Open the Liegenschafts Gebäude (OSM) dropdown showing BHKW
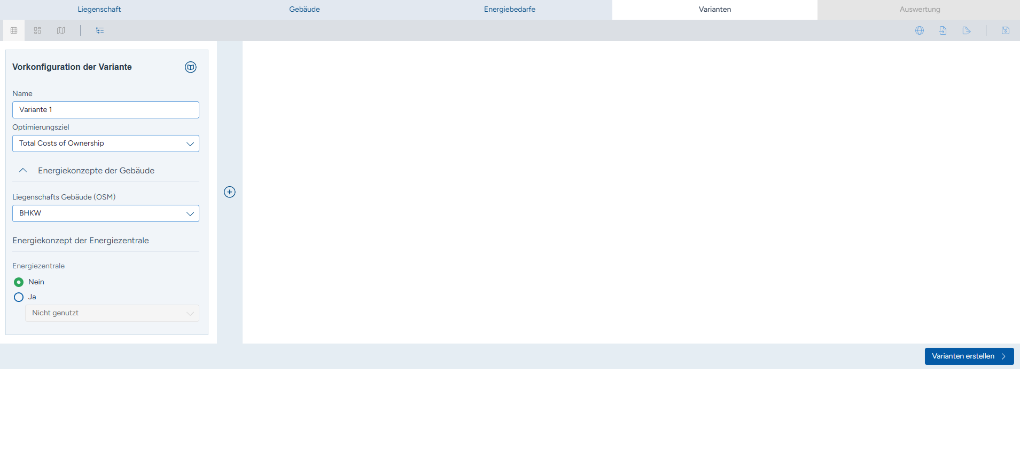 point(106,213)
